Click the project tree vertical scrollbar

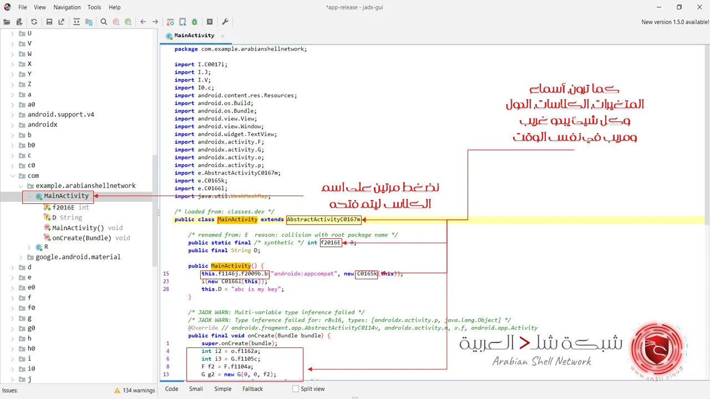[155, 211]
